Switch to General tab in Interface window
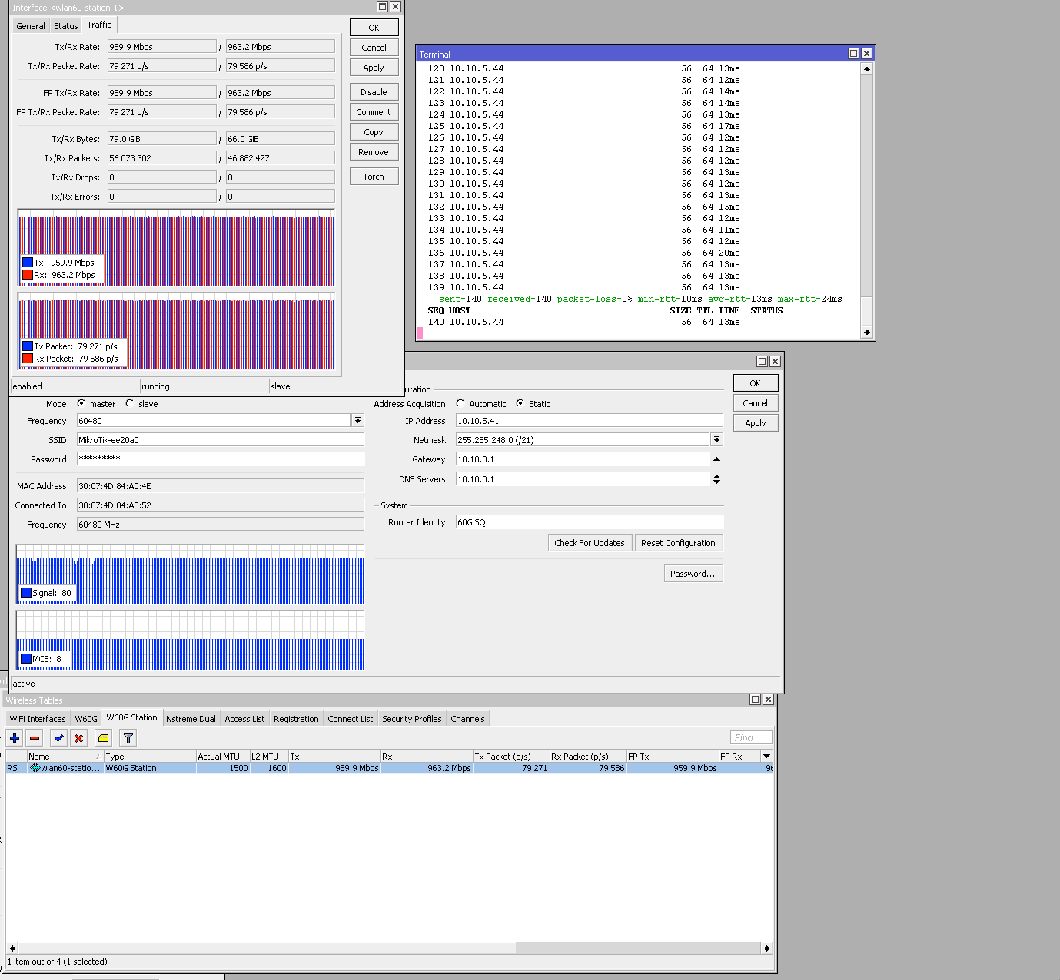 (x=31, y=26)
